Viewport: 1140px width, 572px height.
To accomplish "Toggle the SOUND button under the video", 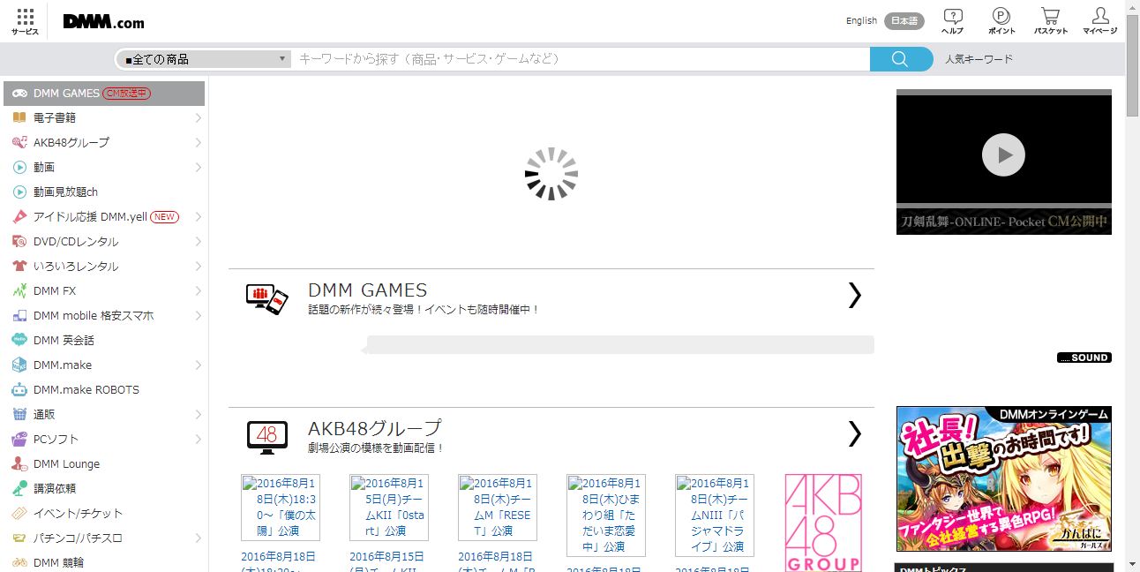I will pyautogui.click(x=1084, y=357).
